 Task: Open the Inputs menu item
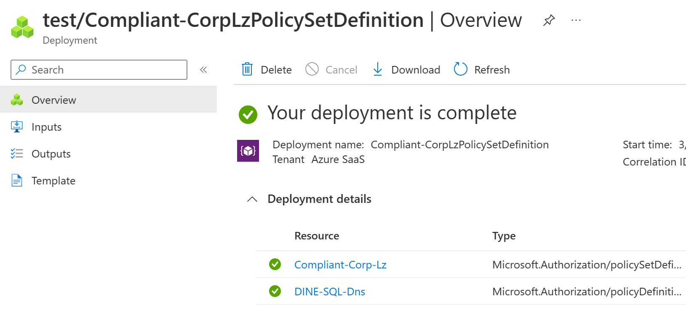(108, 126)
